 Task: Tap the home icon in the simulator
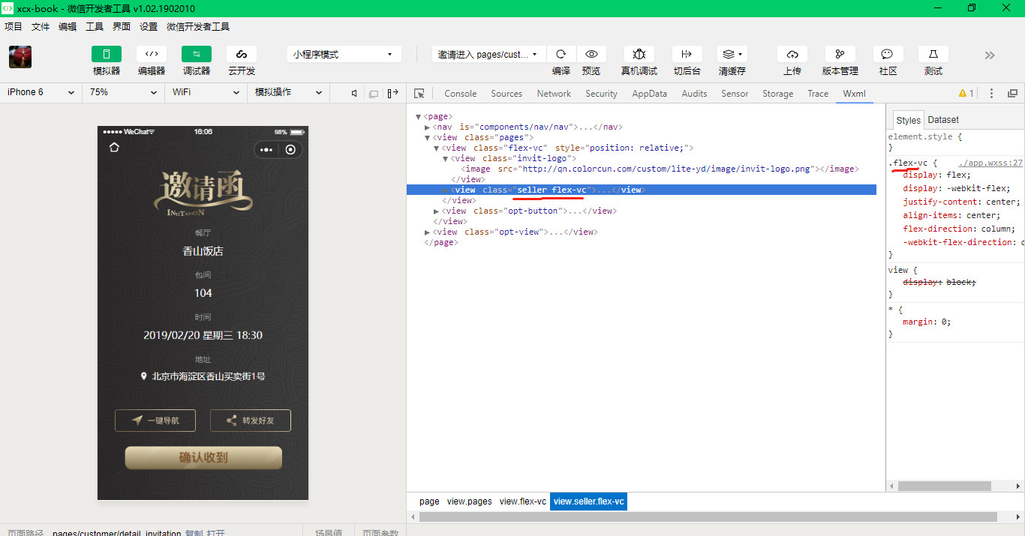point(114,148)
